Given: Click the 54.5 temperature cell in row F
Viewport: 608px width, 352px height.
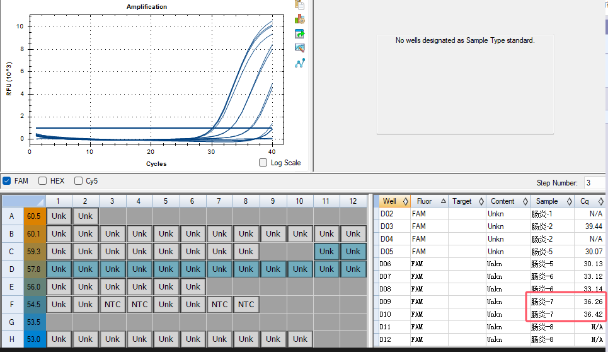Looking at the screenshot, I should pyautogui.click(x=34, y=304).
